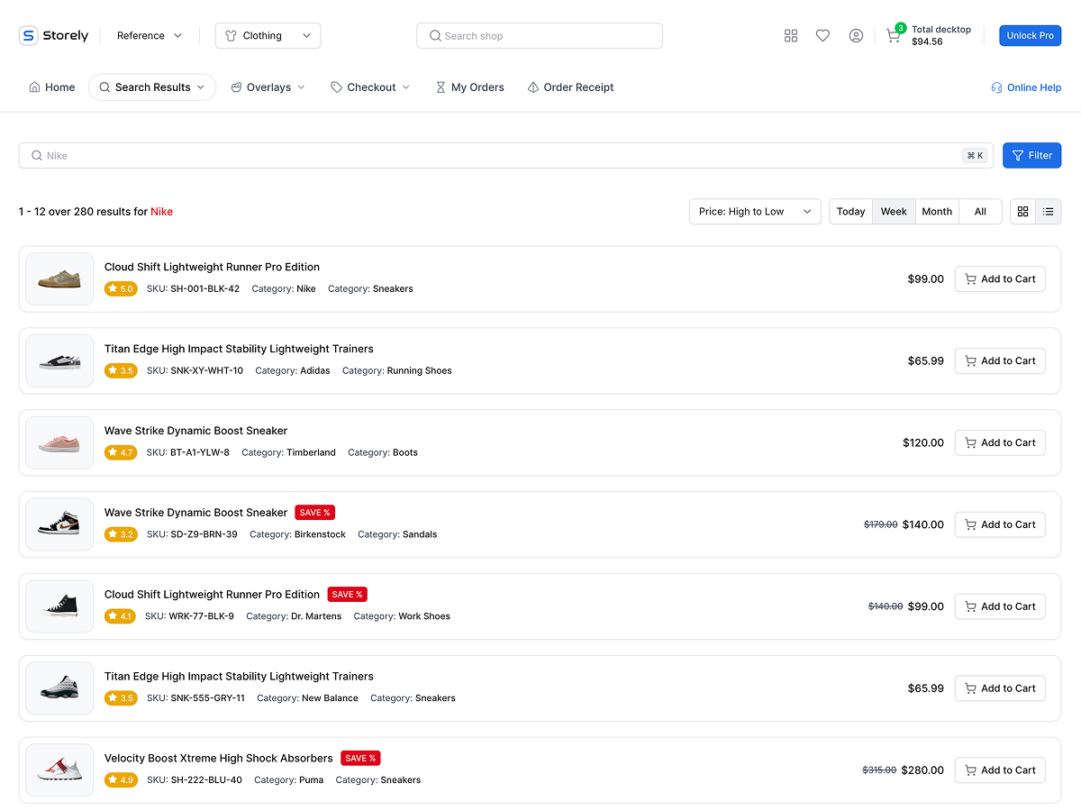Switch to list view of results
1081x811 pixels.
click(x=1049, y=211)
